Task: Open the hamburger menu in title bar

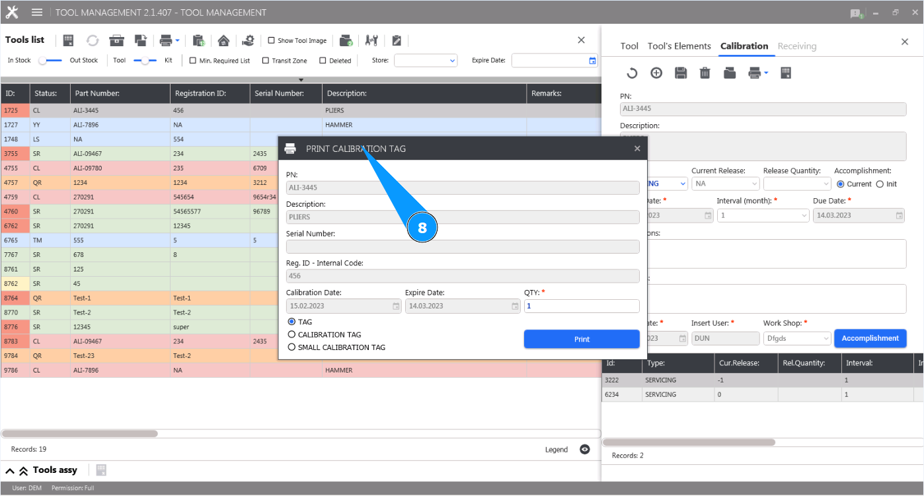Action: tap(37, 13)
